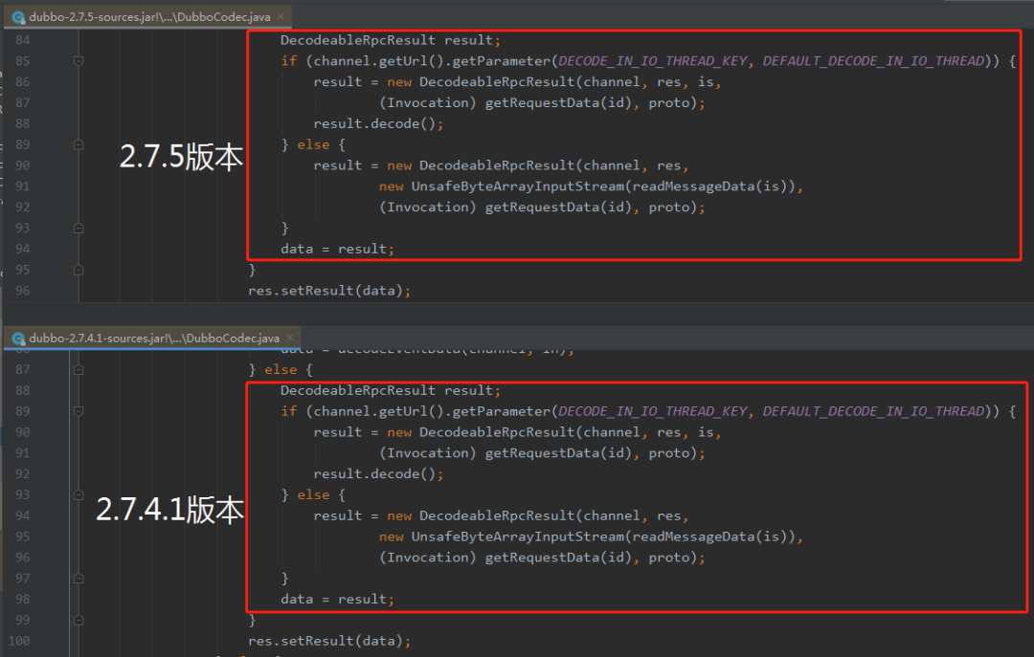Click 'DecodeableRpcResult result;' on line 88 bottom editor
The image size is (1034, 657).
tap(391, 390)
